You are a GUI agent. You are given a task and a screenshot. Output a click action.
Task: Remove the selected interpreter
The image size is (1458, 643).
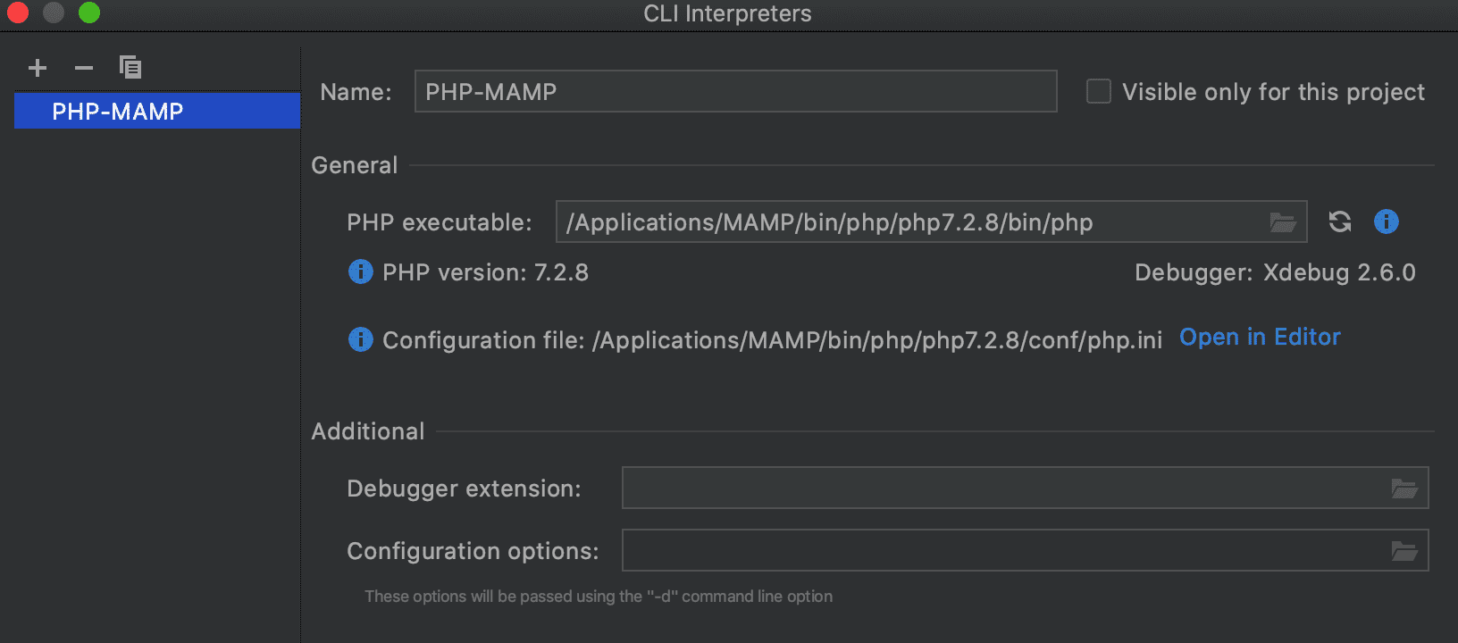click(84, 68)
